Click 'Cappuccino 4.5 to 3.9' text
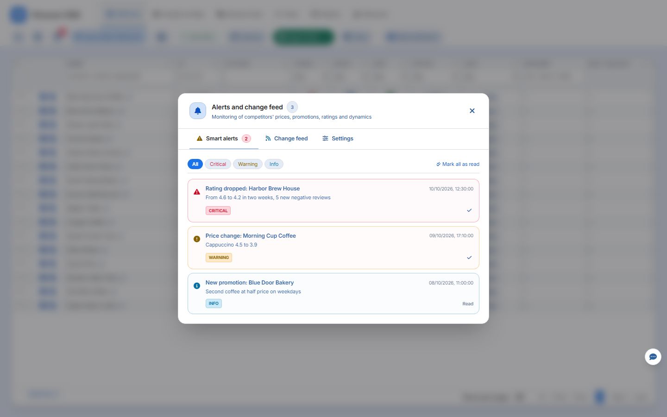The width and height of the screenshot is (667, 417). pos(231,245)
